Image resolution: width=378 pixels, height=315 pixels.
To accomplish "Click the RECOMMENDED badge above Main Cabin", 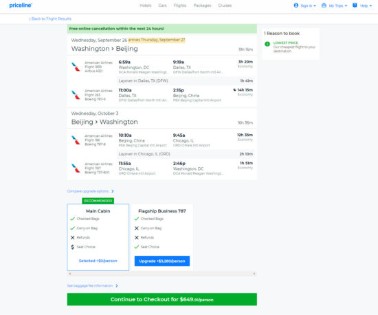I will [x=98, y=201].
